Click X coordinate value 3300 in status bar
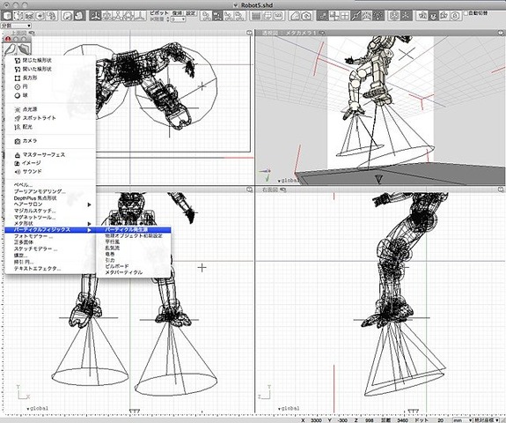Screen dimensions: 506x423 coord(316,420)
